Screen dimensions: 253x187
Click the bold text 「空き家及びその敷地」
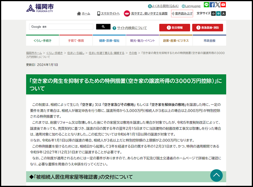point(119,105)
